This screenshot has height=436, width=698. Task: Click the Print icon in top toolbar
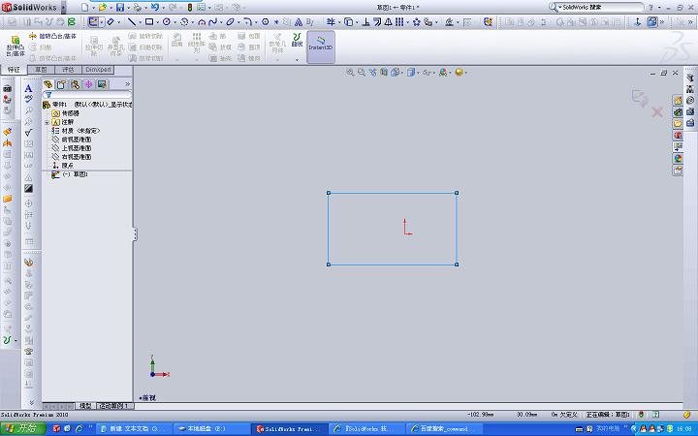138,7
